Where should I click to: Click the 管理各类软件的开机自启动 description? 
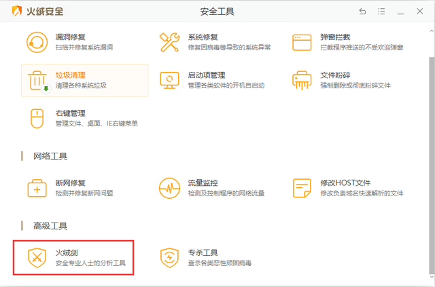[226, 85]
